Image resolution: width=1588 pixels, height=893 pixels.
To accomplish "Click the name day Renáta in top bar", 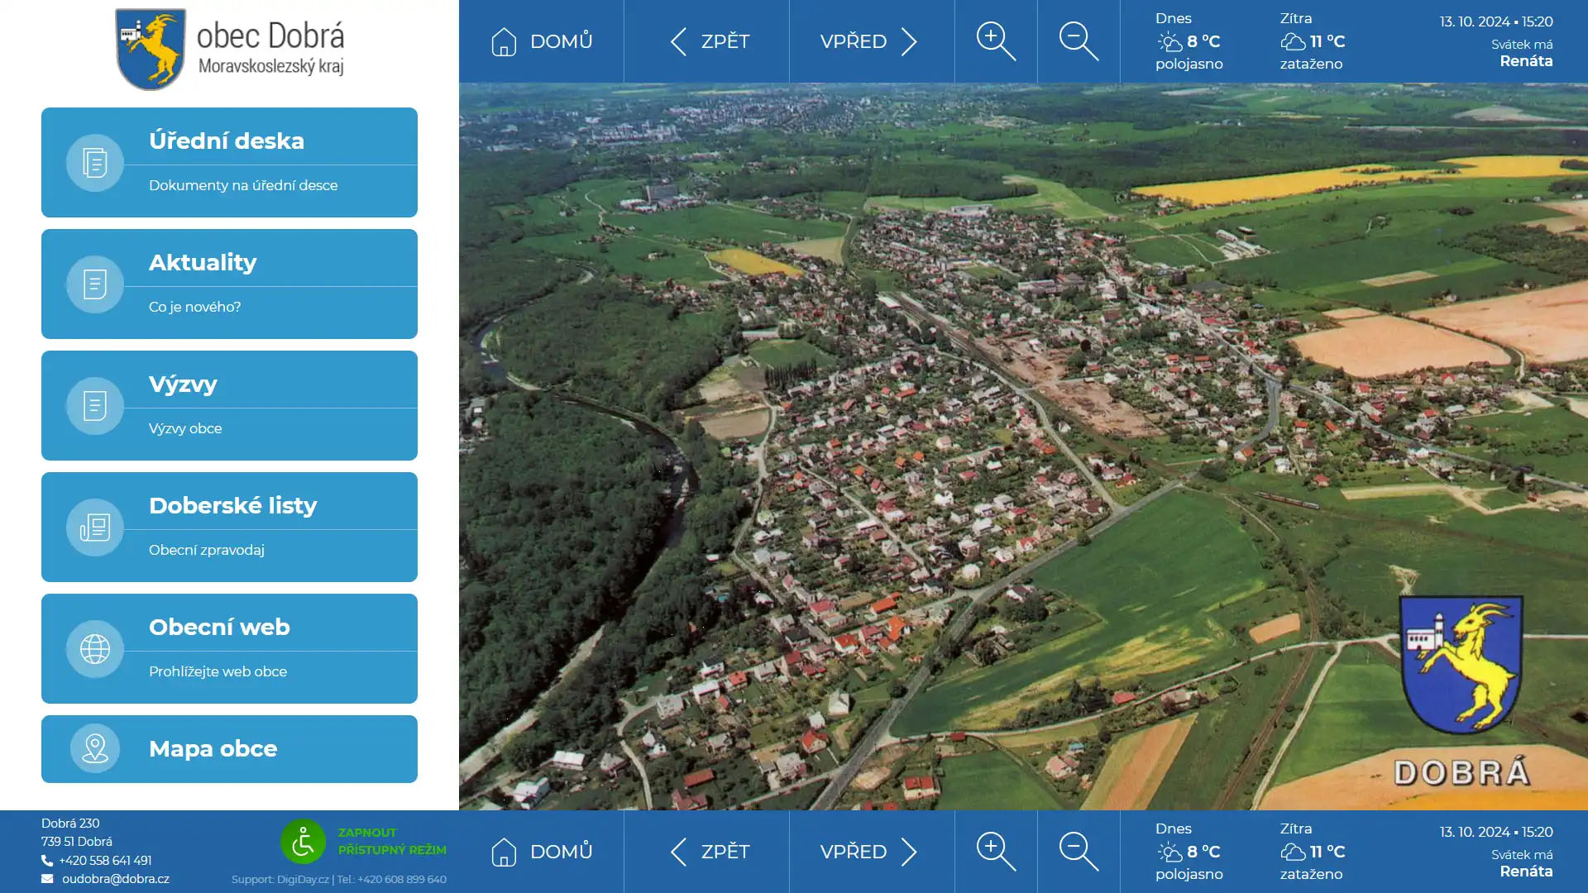I will pyautogui.click(x=1526, y=61).
